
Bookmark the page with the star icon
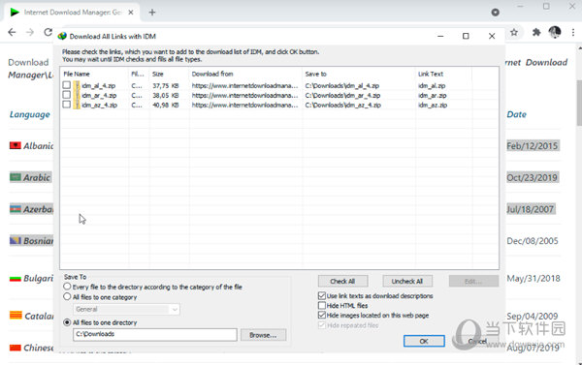click(x=514, y=33)
